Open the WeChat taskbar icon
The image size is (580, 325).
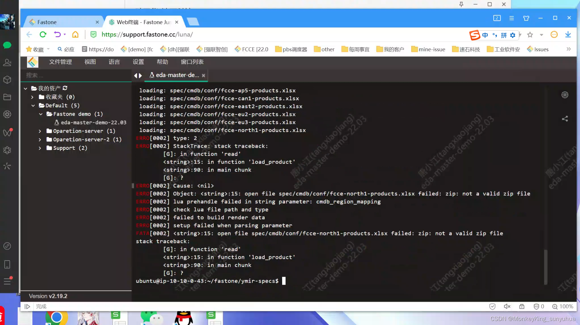152,318
